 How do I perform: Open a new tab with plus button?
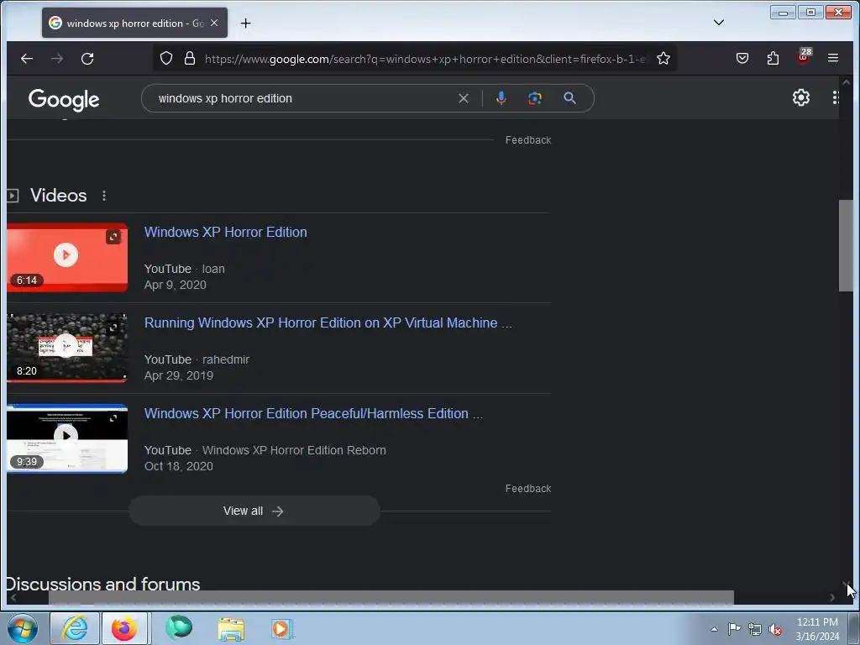pyautogui.click(x=246, y=23)
